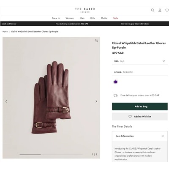Select the purple color swatch
Screen dimensions: 169x169
pyautogui.click(x=116, y=82)
